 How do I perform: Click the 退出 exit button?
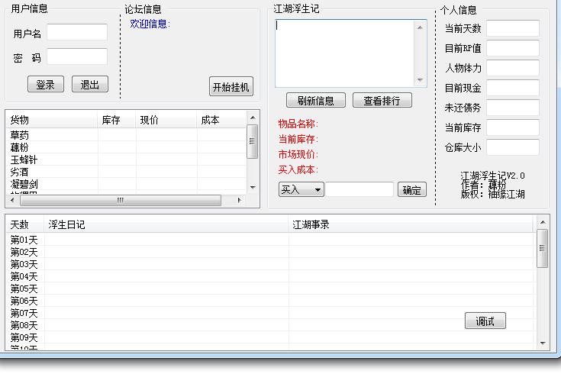click(x=89, y=85)
